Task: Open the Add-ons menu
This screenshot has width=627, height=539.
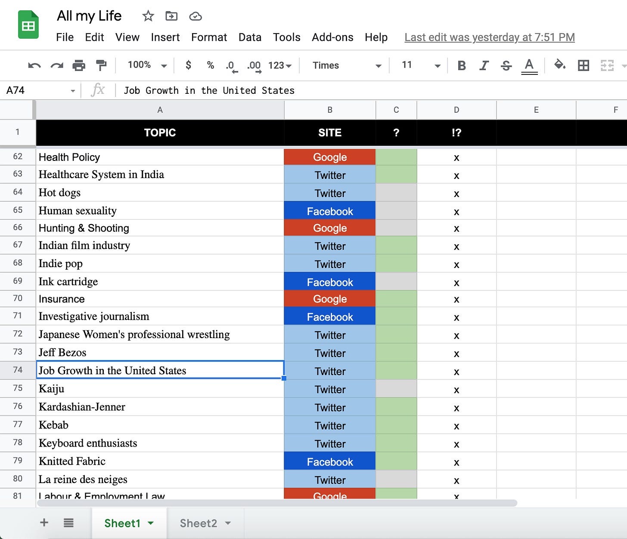Action: (x=332, y=37)
